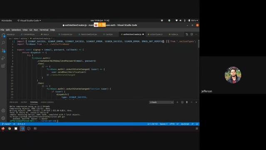Open the File menu
The width and height of the screenshot is (266, 150).
[x=2, y=30]
